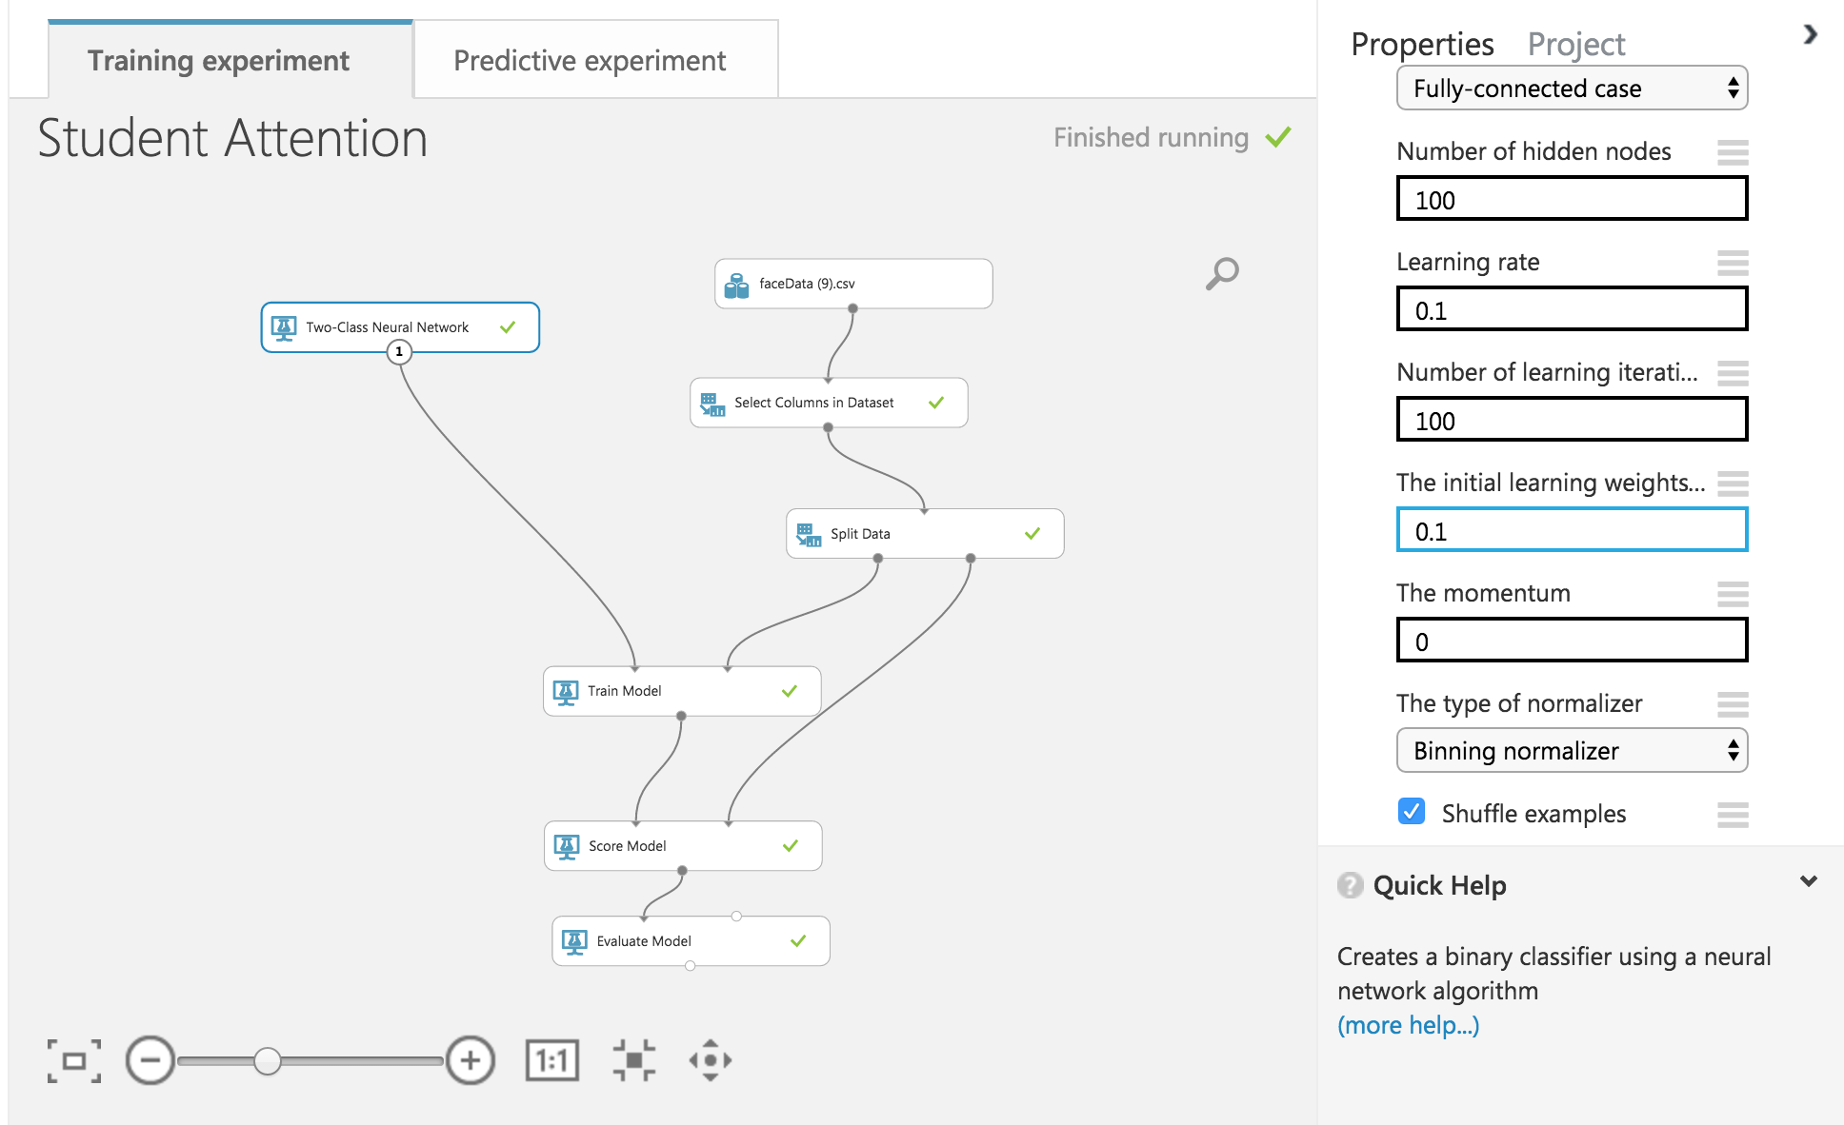Open the Project tab
Viewport: 1844px width, 1125px height.
click(1575, 45)
